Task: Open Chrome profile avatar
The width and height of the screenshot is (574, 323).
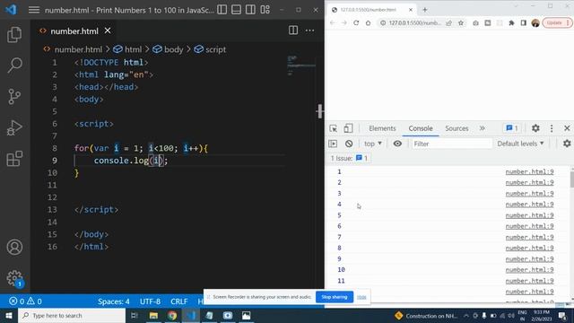Action: [x=535, y=22]
